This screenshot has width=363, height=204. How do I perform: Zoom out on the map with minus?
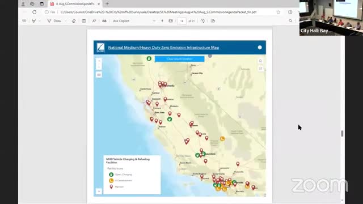(x=99, y=67)
